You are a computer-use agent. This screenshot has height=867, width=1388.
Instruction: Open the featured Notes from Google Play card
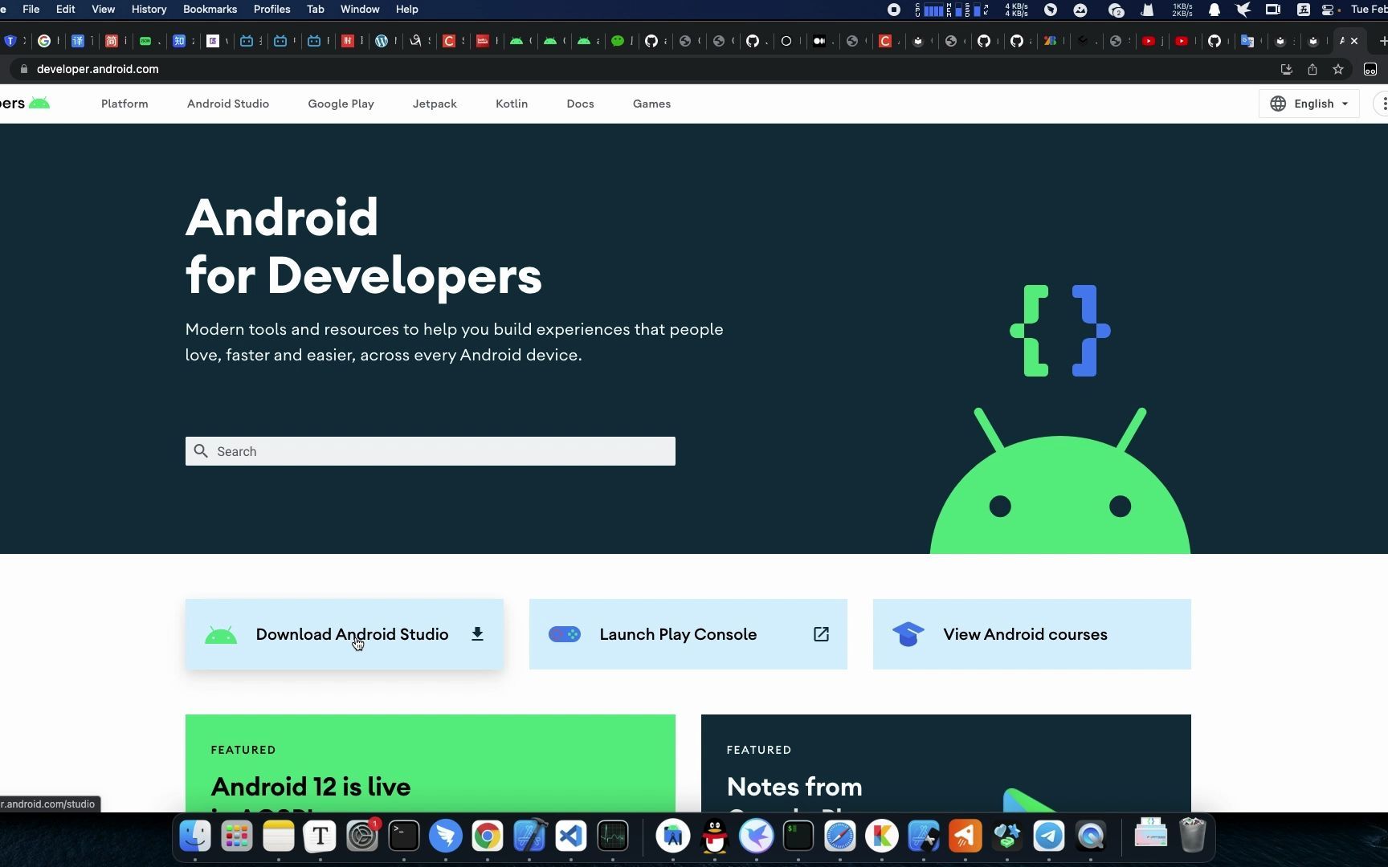click(x=946, y=763)
